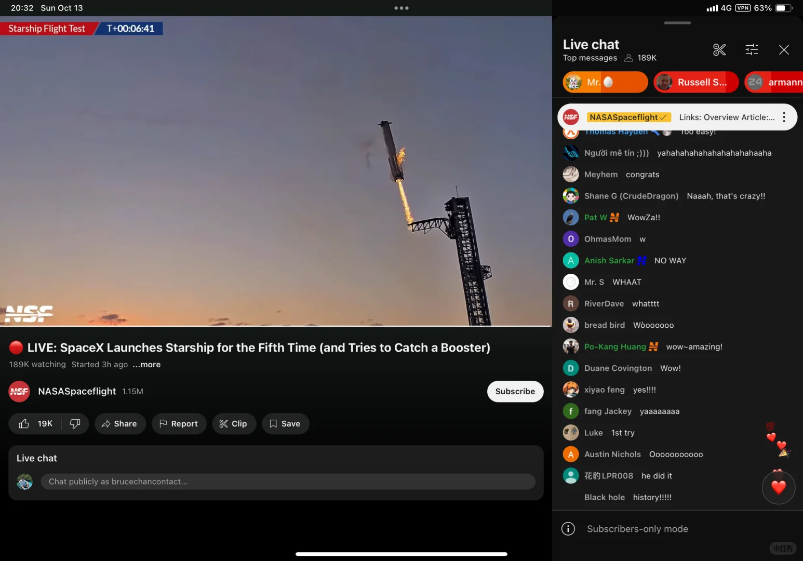The width and height of the screenshot is (803, 561).
Task: Tap the Live chat section heading below video
Action: tap(36, 458)
